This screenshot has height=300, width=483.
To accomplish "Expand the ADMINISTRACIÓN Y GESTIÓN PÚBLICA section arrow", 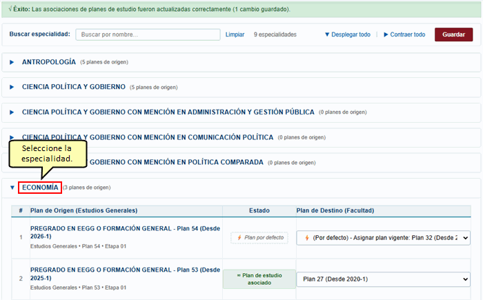I will [12, 112].
